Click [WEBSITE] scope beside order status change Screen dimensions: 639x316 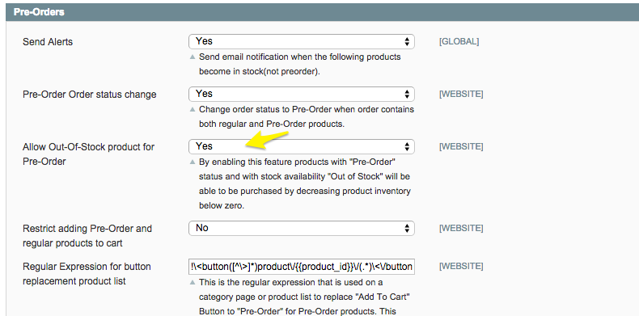click(461, 94)
